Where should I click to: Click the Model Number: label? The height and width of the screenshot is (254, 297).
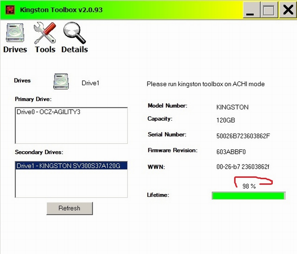168,106
